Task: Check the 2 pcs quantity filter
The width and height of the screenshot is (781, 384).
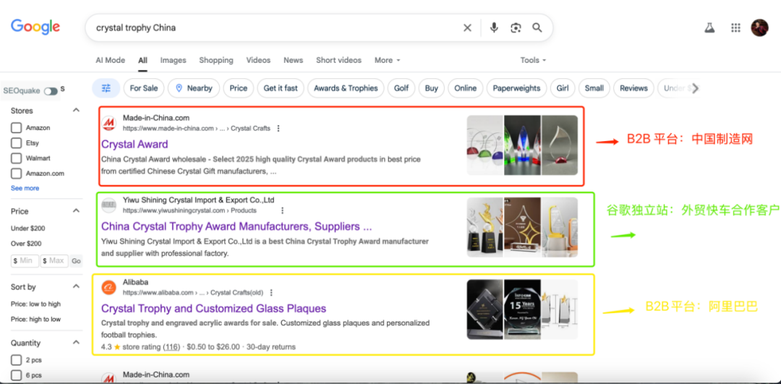Action: [17, 360]
